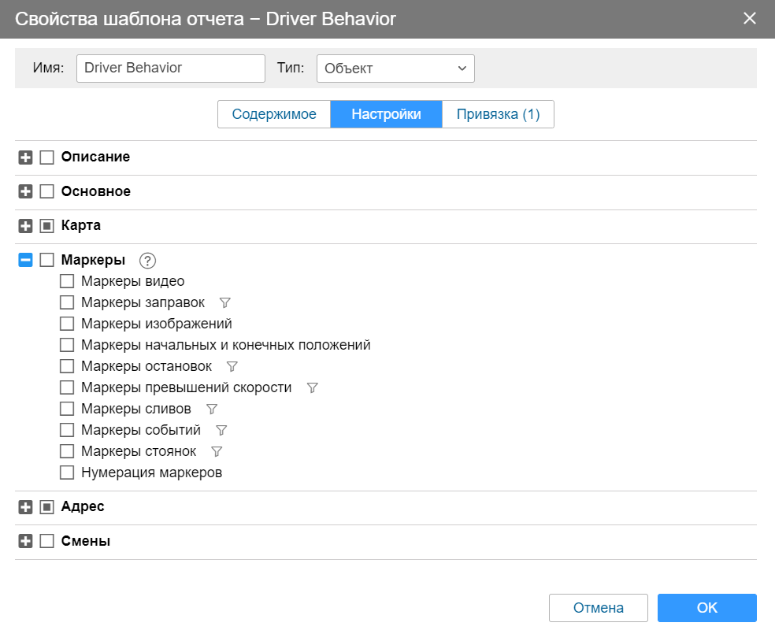Enable the Маркеры видео checkbox
Viewport: 775px width, 630px height.
(x=67, y=281)
